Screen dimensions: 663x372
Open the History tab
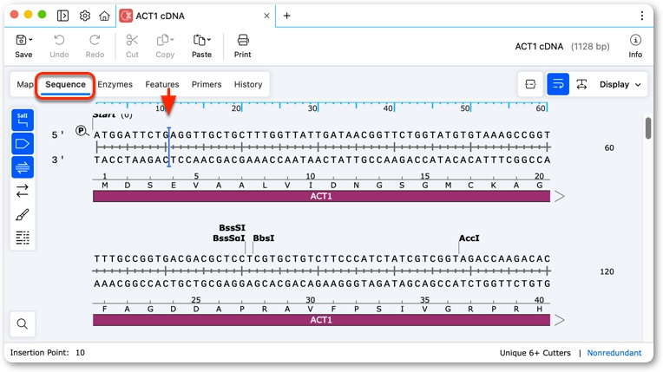click(248, 84)
